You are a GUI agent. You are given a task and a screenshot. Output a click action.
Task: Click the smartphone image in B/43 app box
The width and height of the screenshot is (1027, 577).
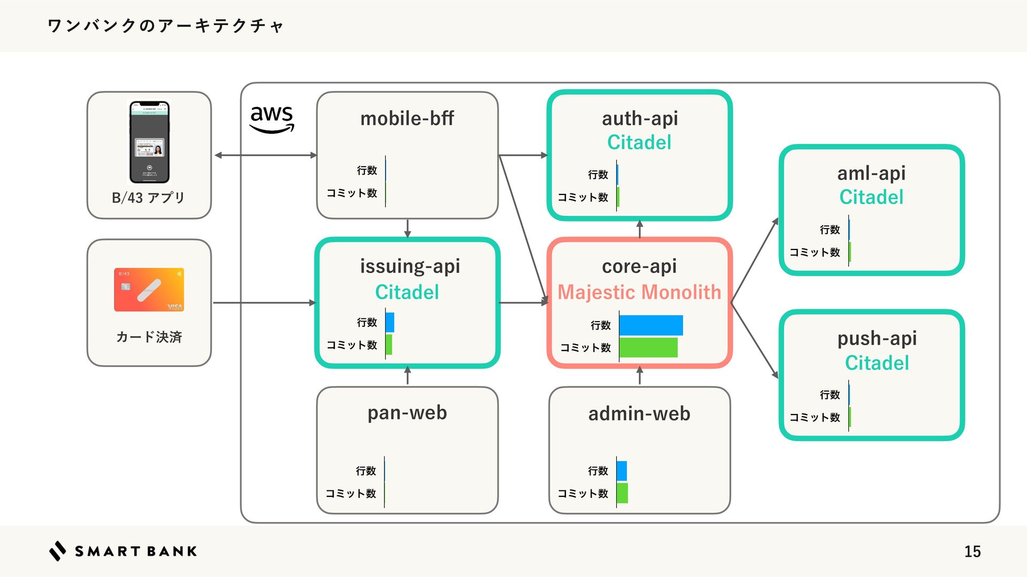tap(149, 142)
